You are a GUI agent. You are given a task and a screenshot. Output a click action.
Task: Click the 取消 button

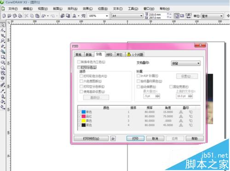coord(155,138)
